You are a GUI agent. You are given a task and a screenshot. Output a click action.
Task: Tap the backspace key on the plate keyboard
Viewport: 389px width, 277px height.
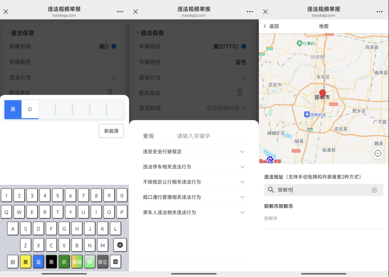pyautogui.click(x=120, y=245)
